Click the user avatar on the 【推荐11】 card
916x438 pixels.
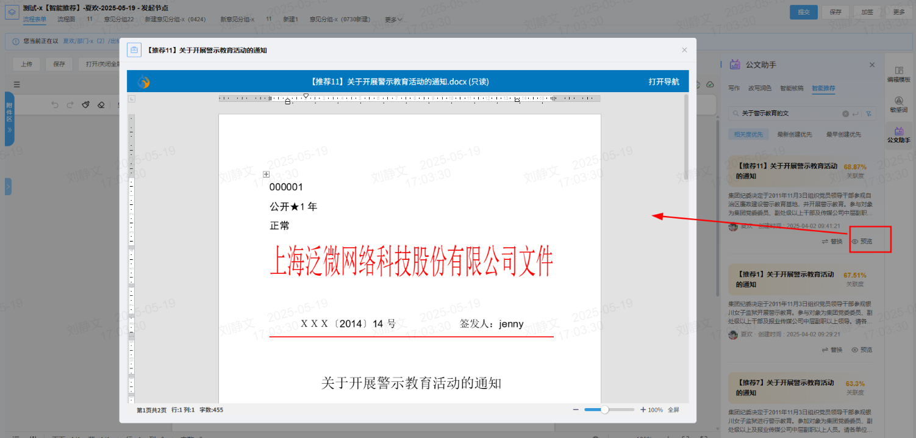tap(733, 226)
